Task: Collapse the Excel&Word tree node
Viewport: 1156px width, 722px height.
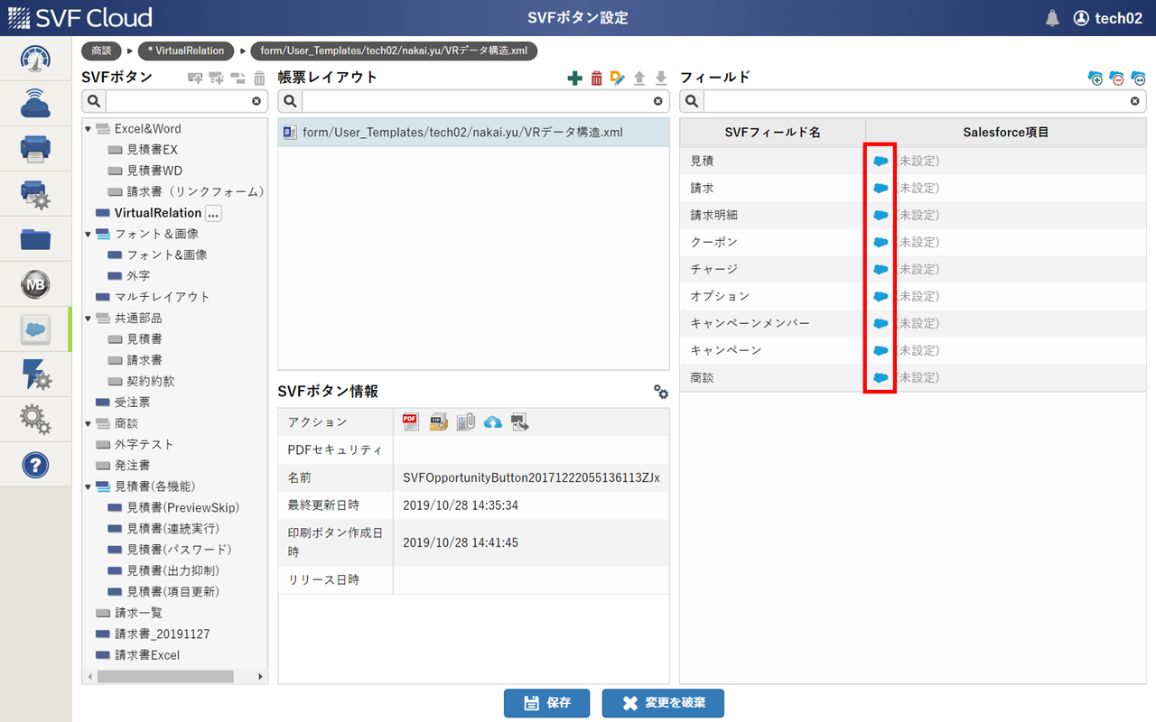Action: (89, 129)
